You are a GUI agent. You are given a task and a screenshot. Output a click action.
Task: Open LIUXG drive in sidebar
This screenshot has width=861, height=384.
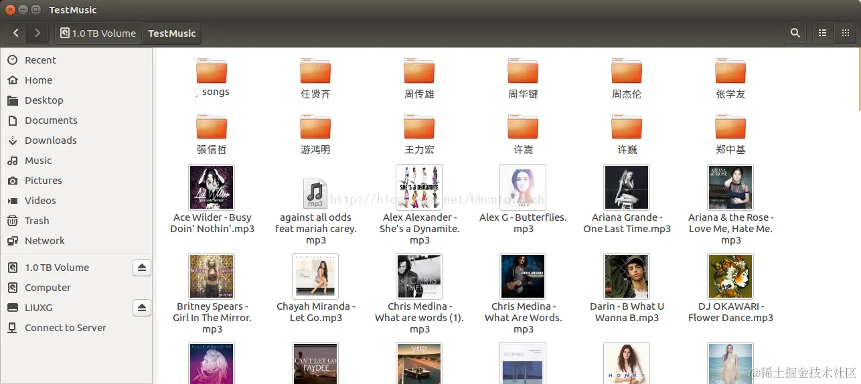(x=67, y=308)
